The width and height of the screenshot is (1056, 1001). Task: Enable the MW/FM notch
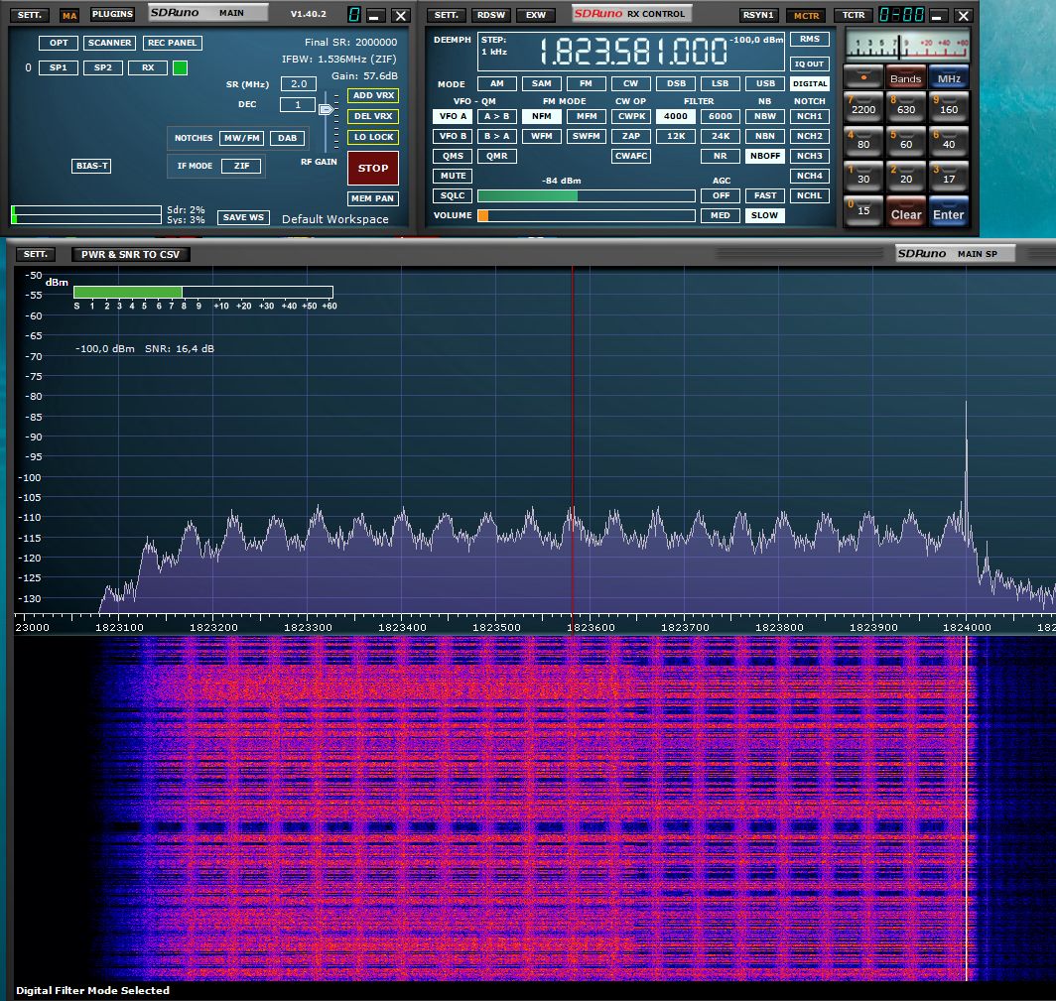point(241,138)
